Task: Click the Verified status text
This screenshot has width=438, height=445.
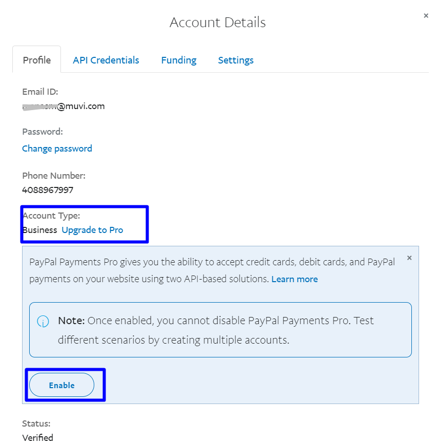Action: point(38,438)
